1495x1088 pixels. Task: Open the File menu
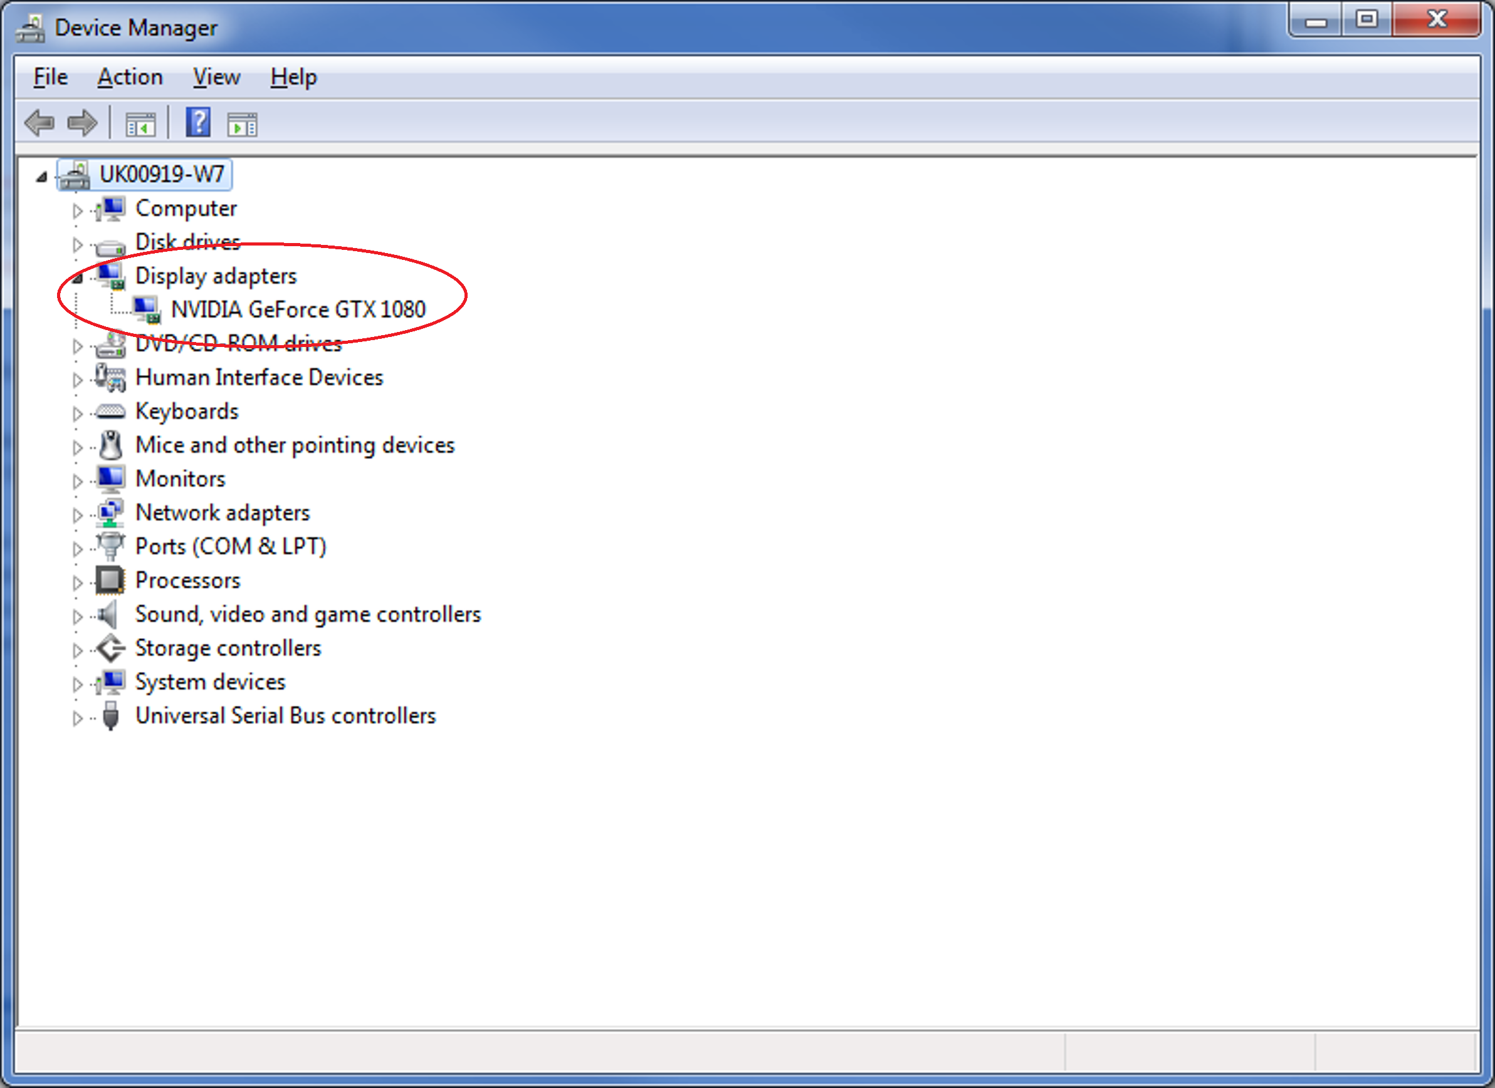(x=50, y=77)
